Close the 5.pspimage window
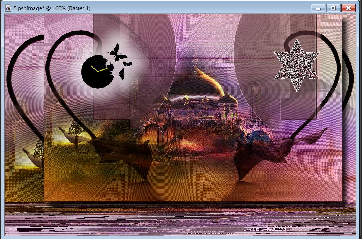 [x=348, y=8]
